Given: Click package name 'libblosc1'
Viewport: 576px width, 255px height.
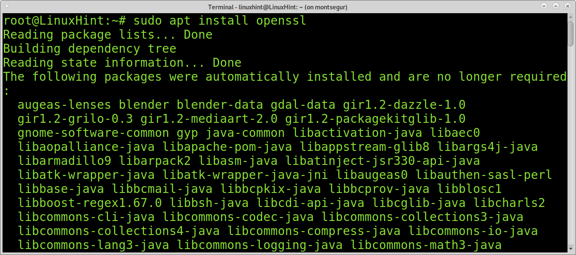Looking at the screenshot, I should [x=469, y=189].
